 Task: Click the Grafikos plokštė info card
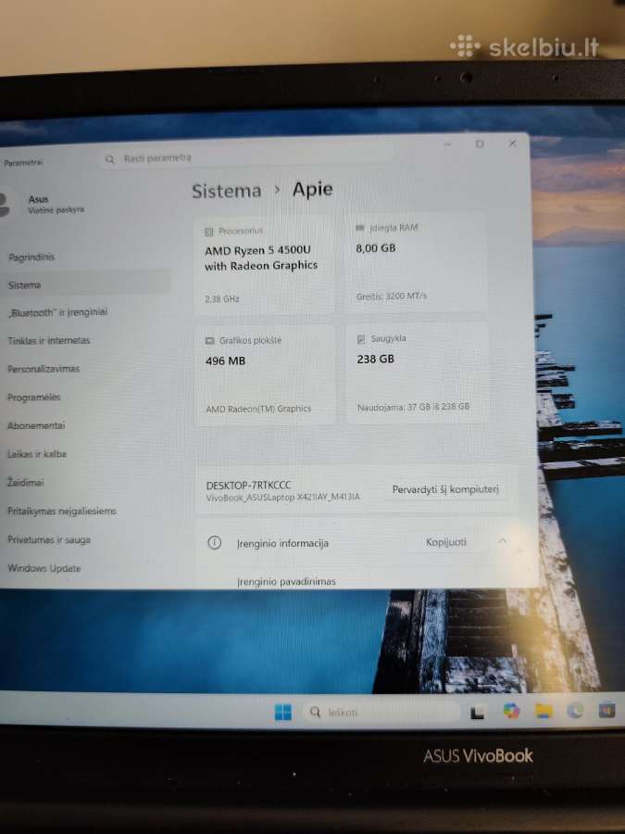(x=265, y=374)
